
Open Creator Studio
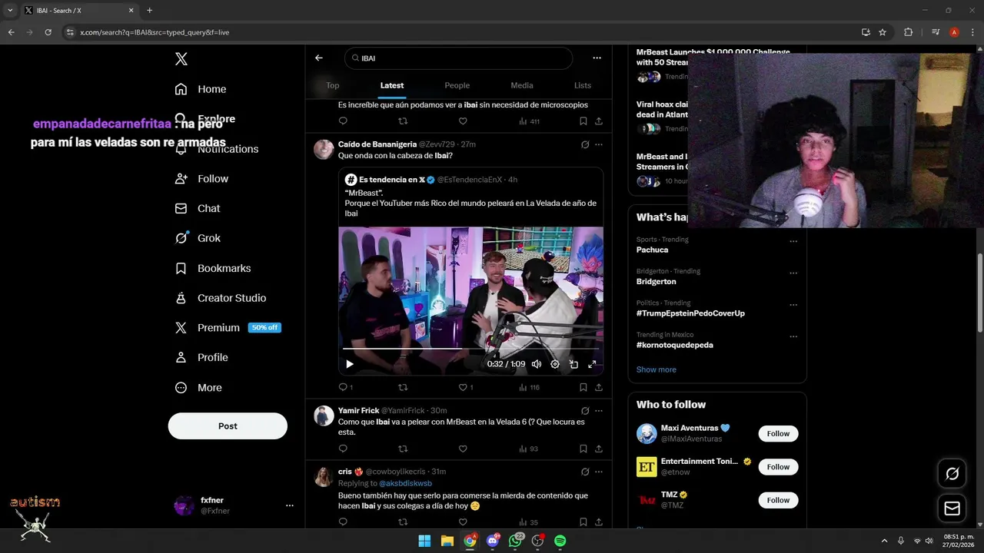click(221, 298)
